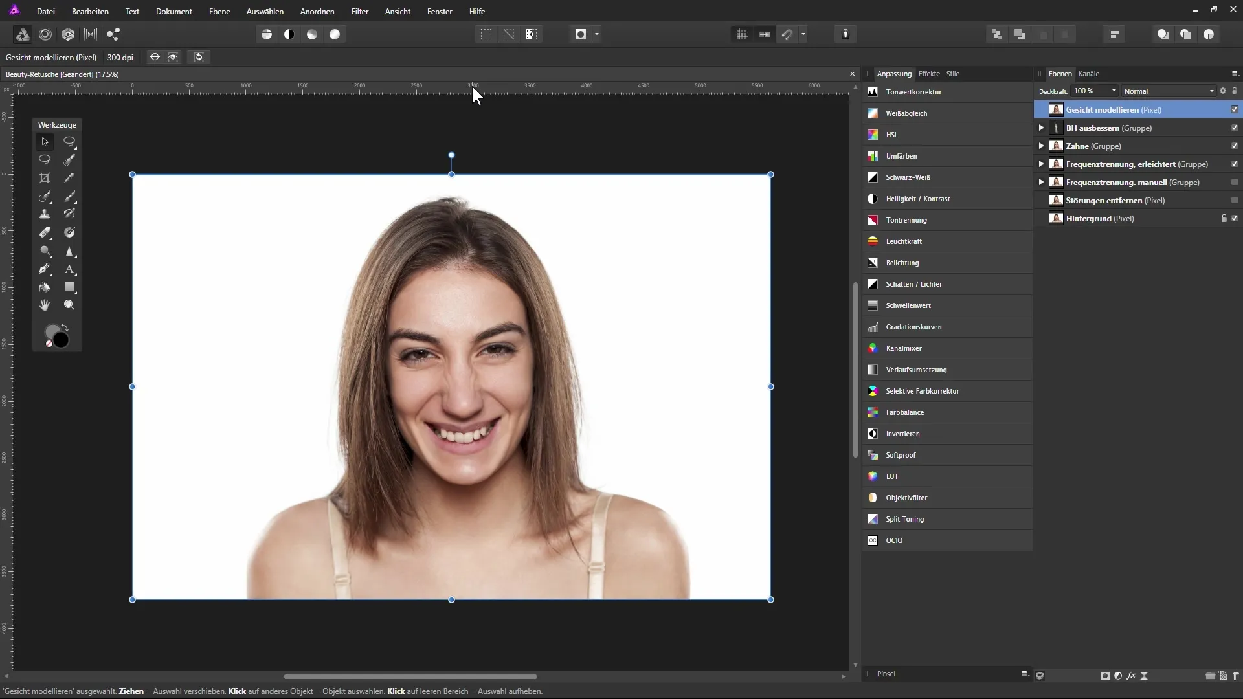Select the Selection Brush tool
The height and width of the screenshot is (699, 1243).
[x=69, y=160]
